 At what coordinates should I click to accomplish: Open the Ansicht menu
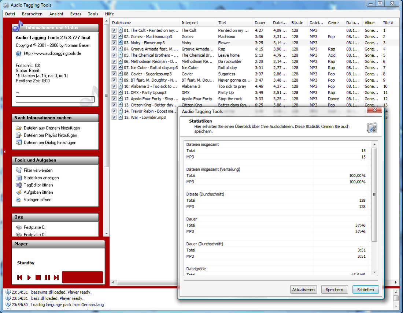[x=56, y=14]
